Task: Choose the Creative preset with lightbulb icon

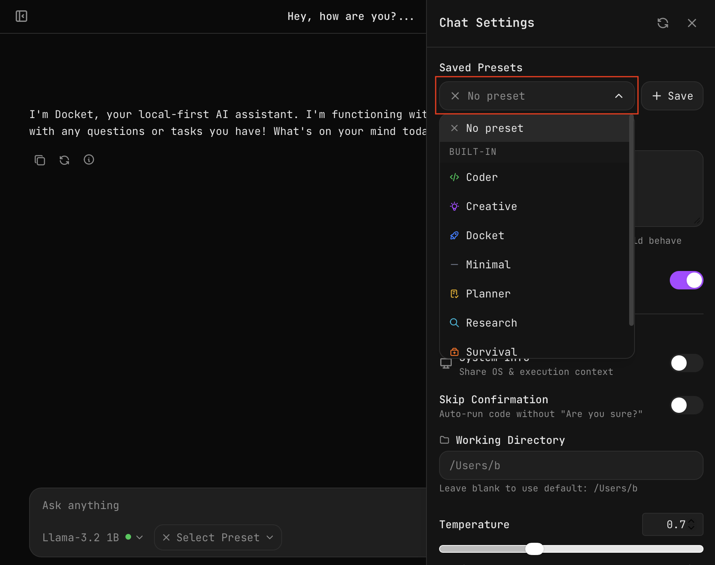Action: (x=491, y=206)
